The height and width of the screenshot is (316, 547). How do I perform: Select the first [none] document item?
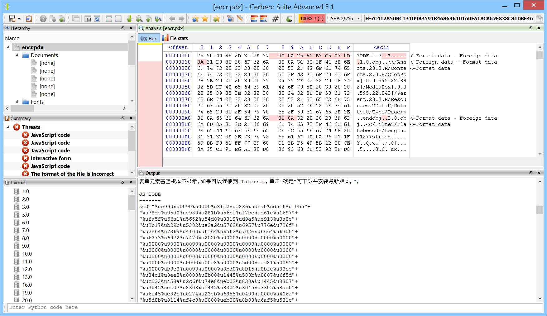pos(47,63)
